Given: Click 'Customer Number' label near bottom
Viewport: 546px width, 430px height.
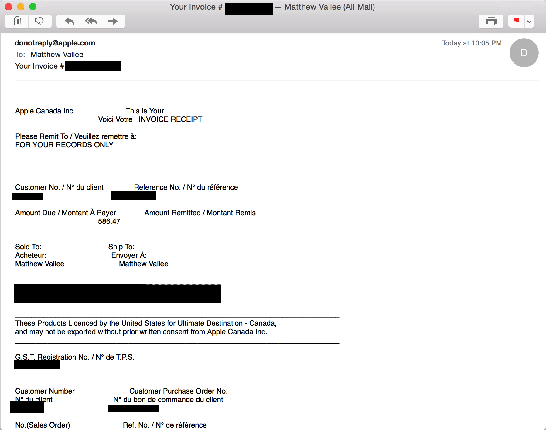Looking at the screenshot, I should [x=45, y=391].
